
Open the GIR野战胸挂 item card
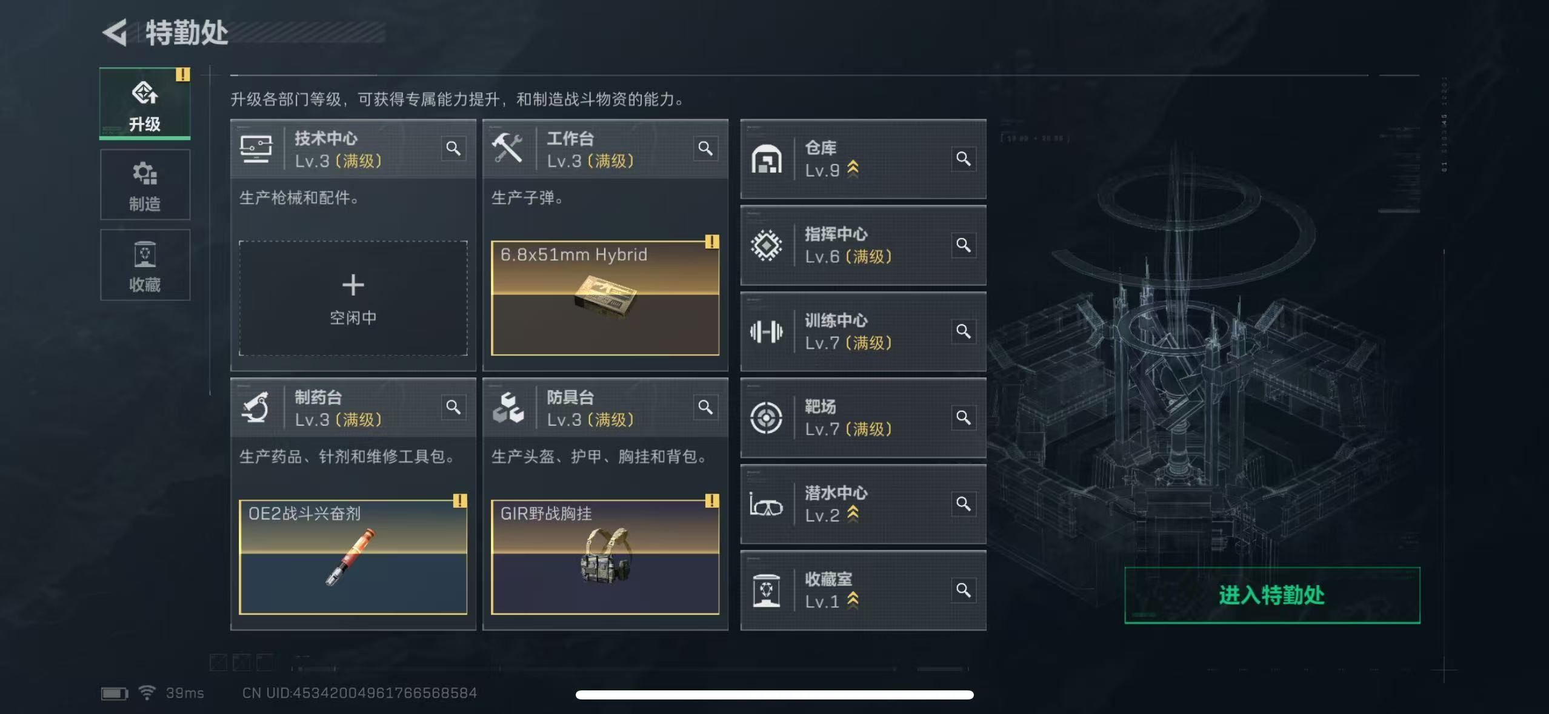point(605,557)
